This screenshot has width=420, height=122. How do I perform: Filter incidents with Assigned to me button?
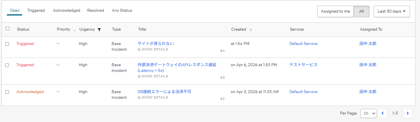[x=335, y=11]
